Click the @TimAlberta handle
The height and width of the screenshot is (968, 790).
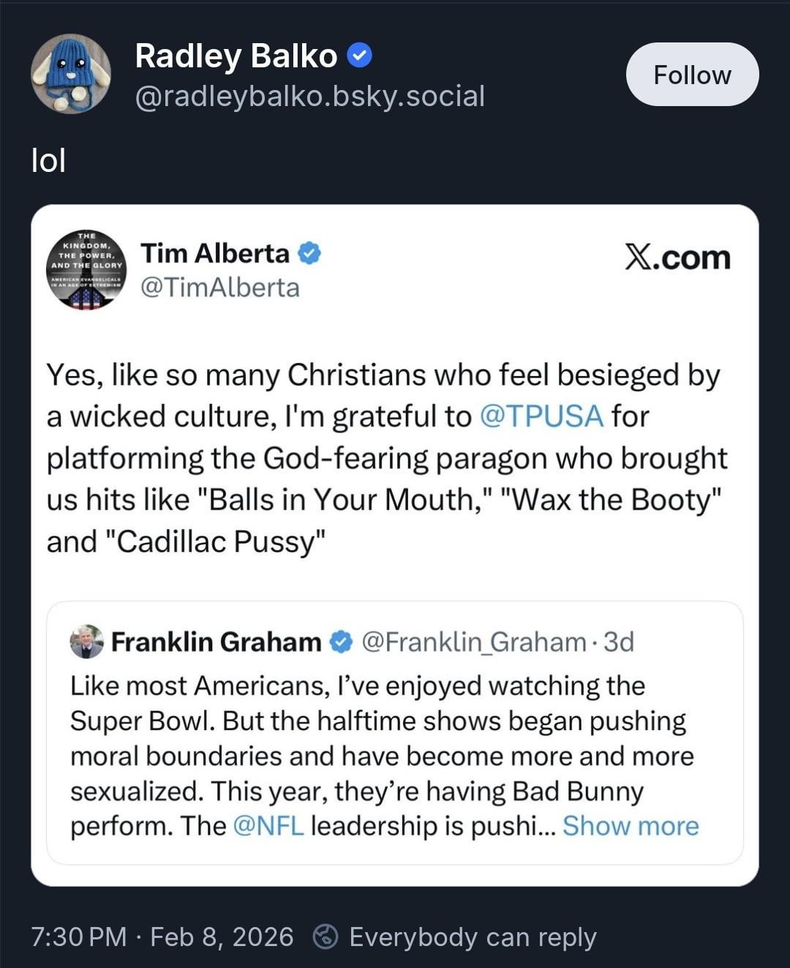coord(220,288)
